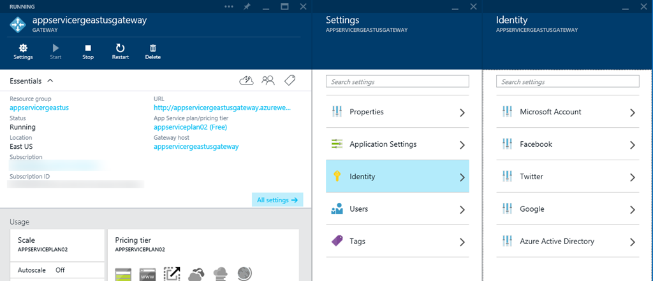The image size is (653, 281).
Task: Open the Tags settings entry
Action: [x=397, y=242]
